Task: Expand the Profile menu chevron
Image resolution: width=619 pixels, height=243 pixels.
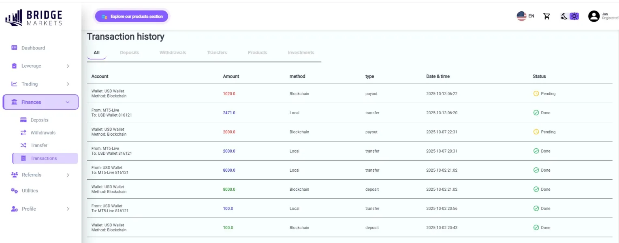Action: pos(68,209)
